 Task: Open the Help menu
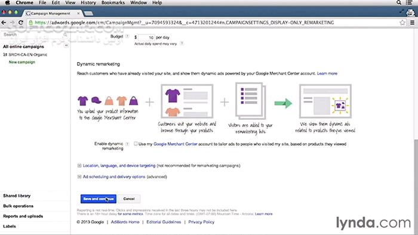157,2
